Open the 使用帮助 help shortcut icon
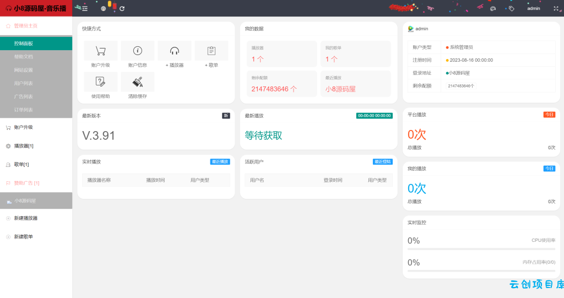564x298 pixels. [100, 82]
